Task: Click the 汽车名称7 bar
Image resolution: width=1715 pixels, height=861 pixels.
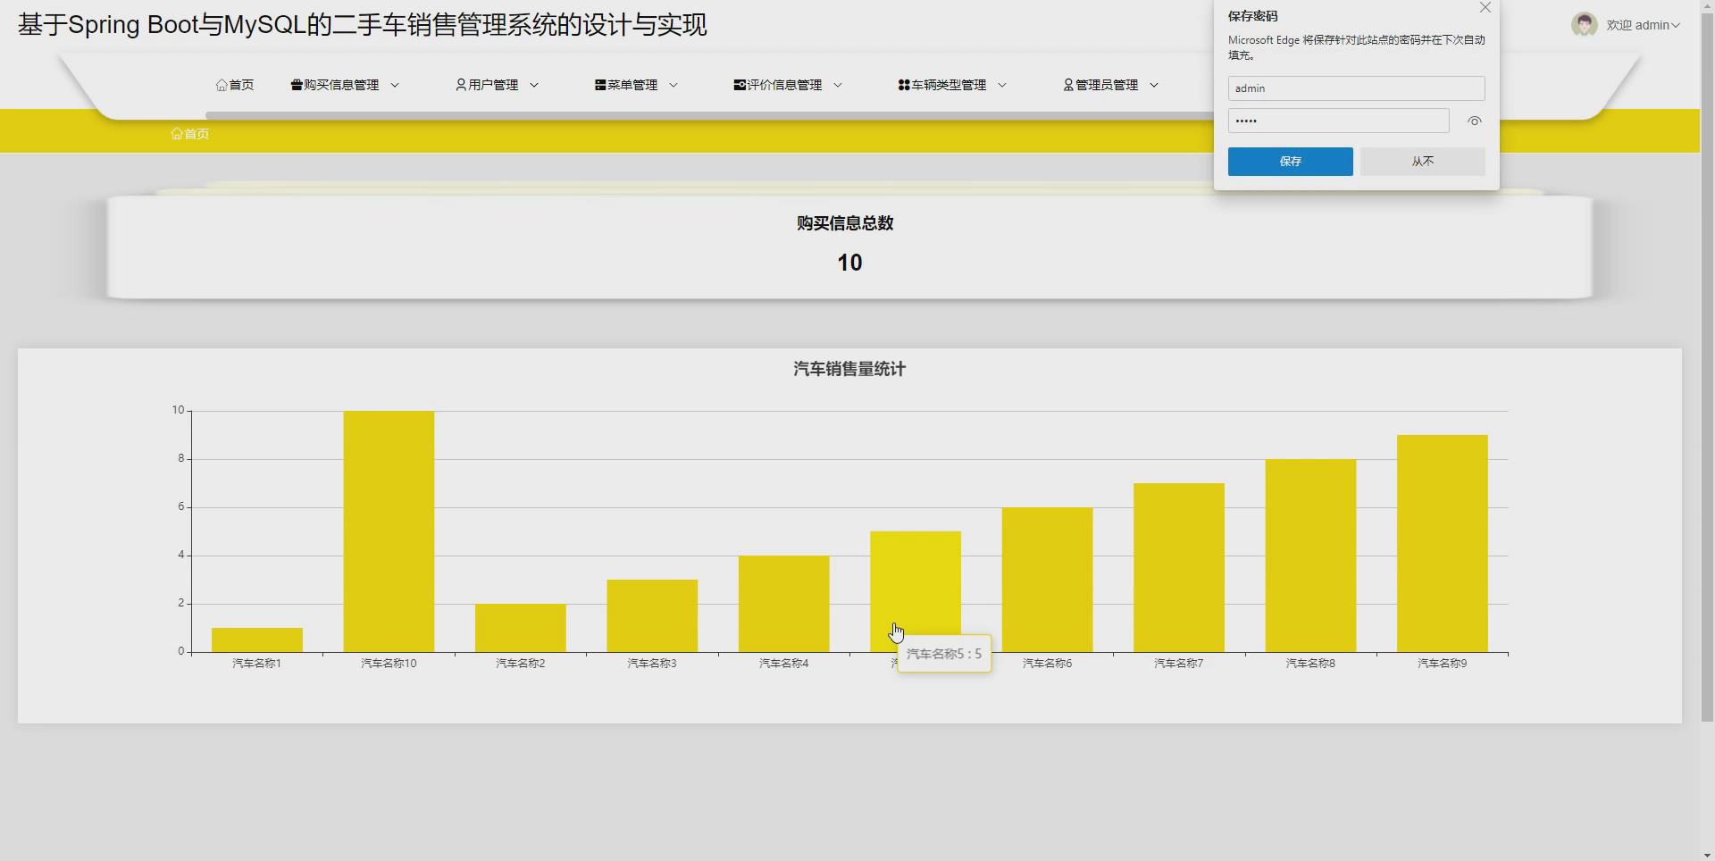Action: pos(1179,568)
